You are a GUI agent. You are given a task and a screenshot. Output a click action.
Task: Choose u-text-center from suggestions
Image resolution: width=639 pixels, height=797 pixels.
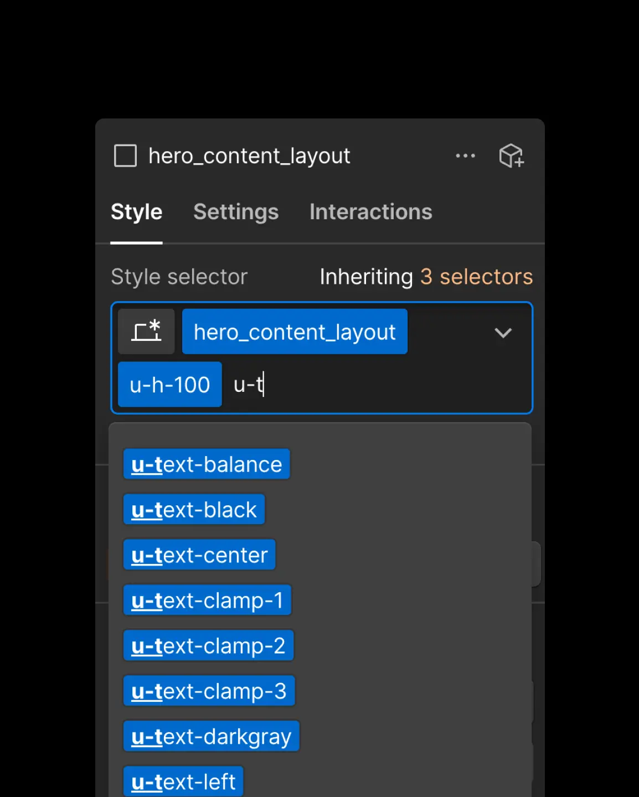click(x=199, y=555)
